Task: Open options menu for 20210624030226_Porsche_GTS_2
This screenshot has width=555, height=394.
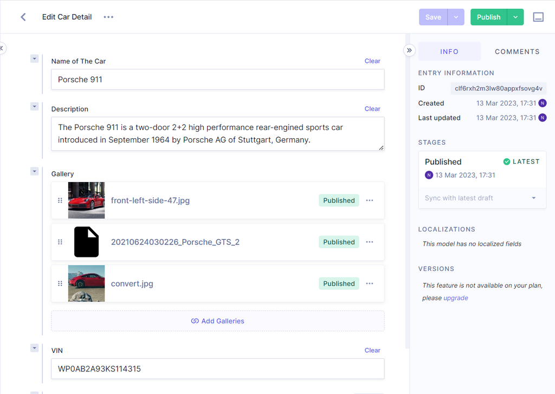Action: [x=370, y=242]
